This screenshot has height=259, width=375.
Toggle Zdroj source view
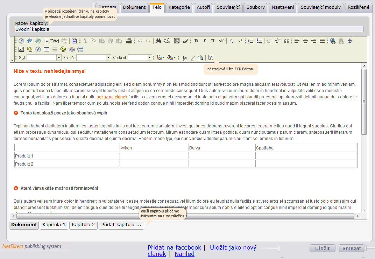(52, 41)
